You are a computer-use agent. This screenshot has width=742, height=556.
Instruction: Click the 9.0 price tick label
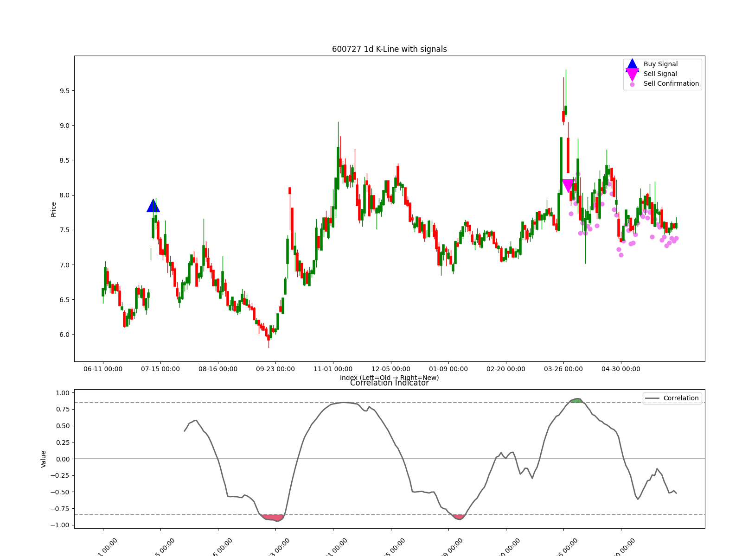64,126
